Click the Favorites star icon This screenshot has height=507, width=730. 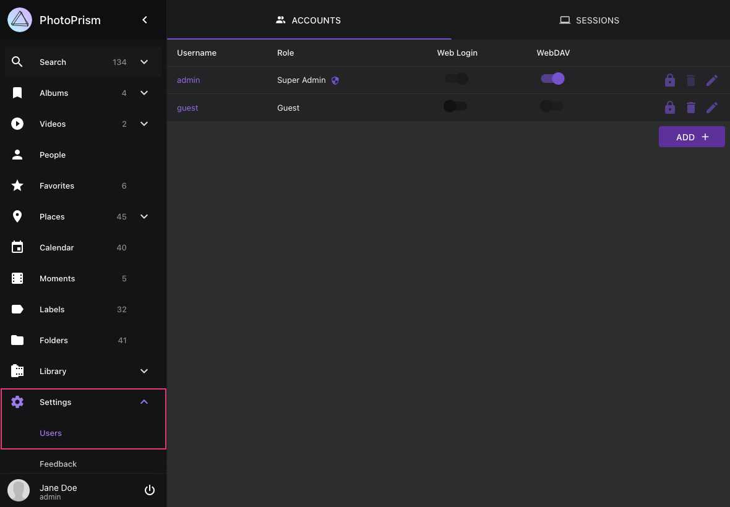pyautogui.click(x=17, y=185)
